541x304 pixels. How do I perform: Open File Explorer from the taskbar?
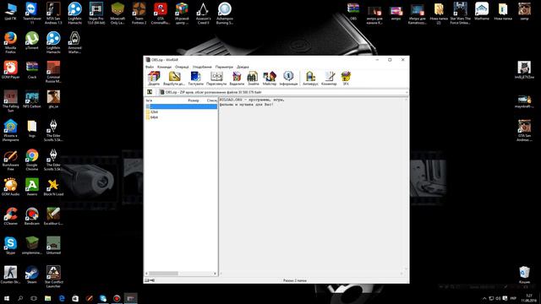[x=47, y=298]
